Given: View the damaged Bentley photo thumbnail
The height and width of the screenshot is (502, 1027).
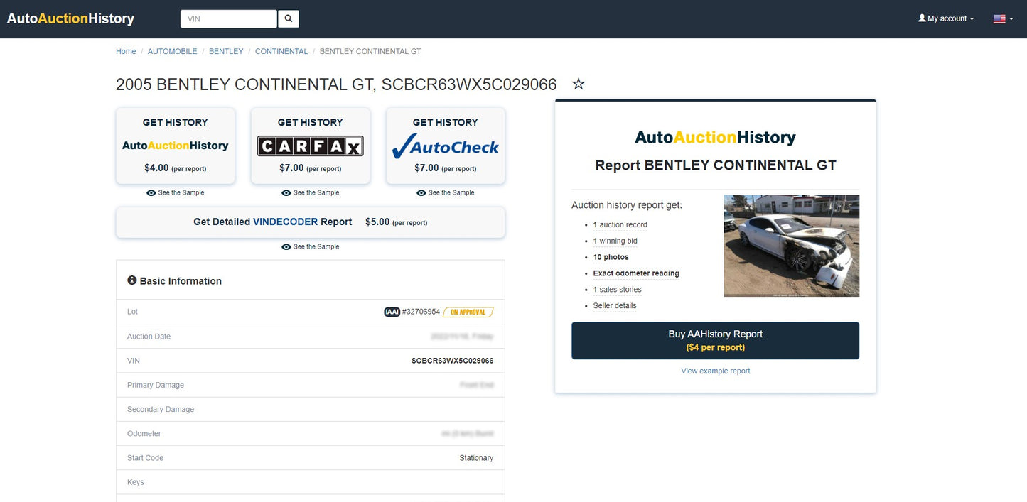Looking at the screenshot, I should [791, 246].
